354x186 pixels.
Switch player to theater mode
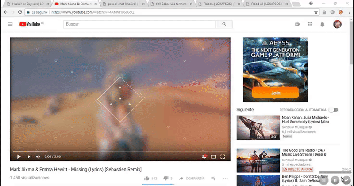(213, 156)
